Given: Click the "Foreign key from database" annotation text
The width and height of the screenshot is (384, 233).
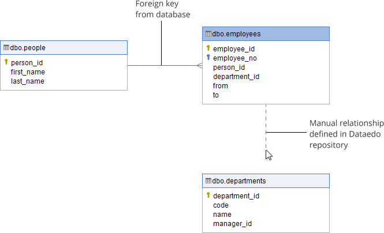Looking at the screenshot, I should tap(162, 9).
